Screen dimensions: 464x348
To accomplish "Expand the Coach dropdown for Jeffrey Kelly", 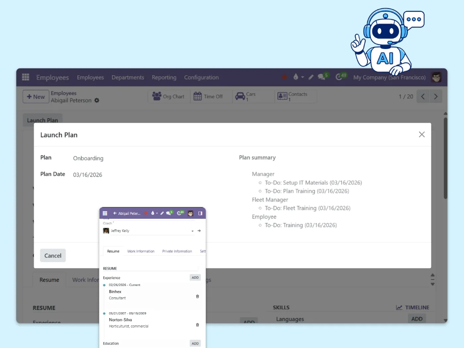I will pos(193,231).
